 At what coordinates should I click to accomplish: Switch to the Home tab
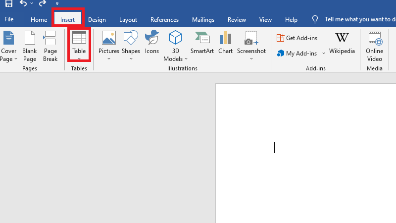[39, 20]
